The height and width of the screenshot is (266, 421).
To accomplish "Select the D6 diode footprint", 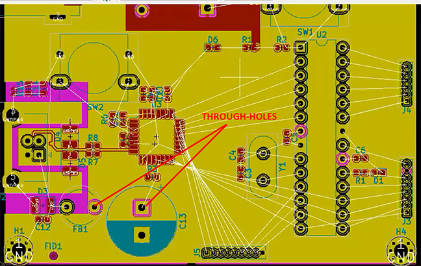I will pyautogui.click(x=214, y=48).
